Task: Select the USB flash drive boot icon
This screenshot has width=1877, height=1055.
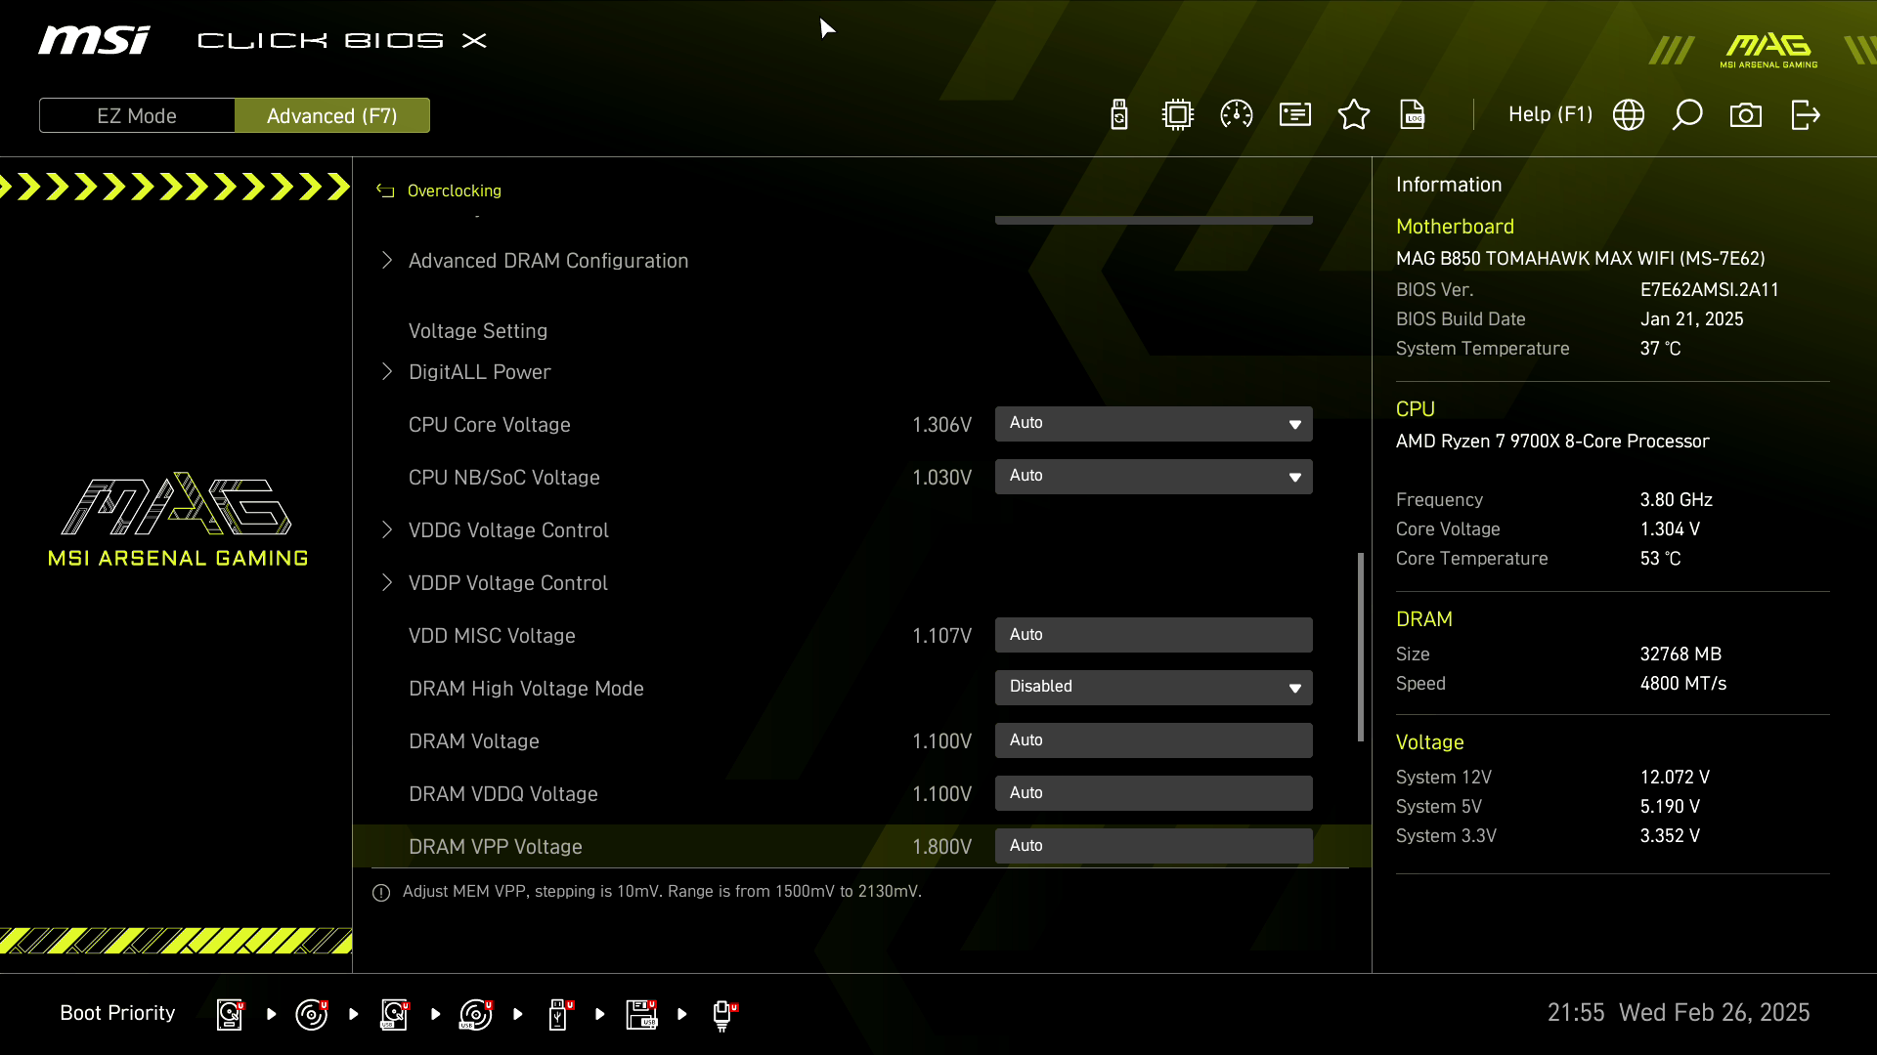Action: pyautogui.click(x=558, y=1014)
